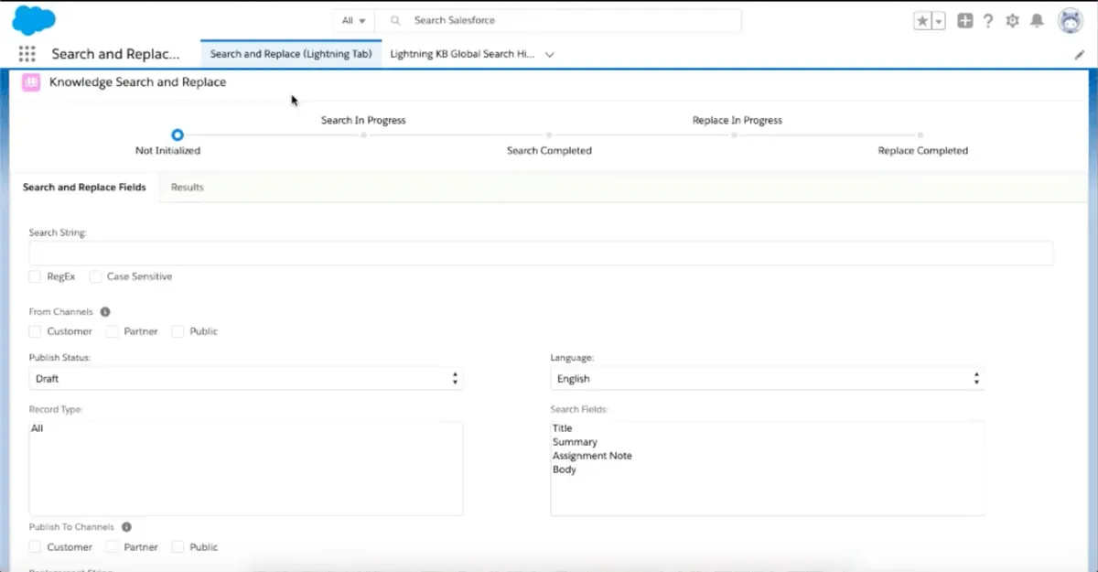
Task: Check Public under From Channels
Action: pyautogui.click(x=178, y=331)
